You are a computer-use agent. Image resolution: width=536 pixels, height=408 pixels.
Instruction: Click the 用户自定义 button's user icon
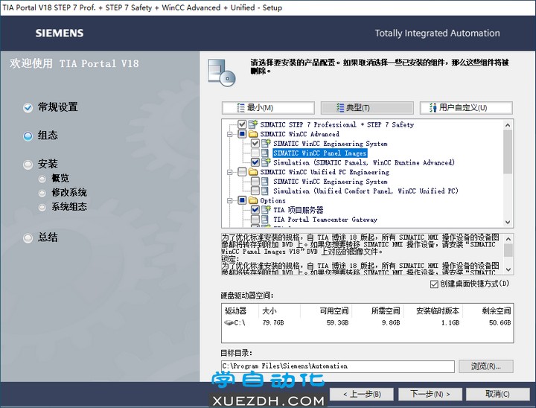coord(433,108)
